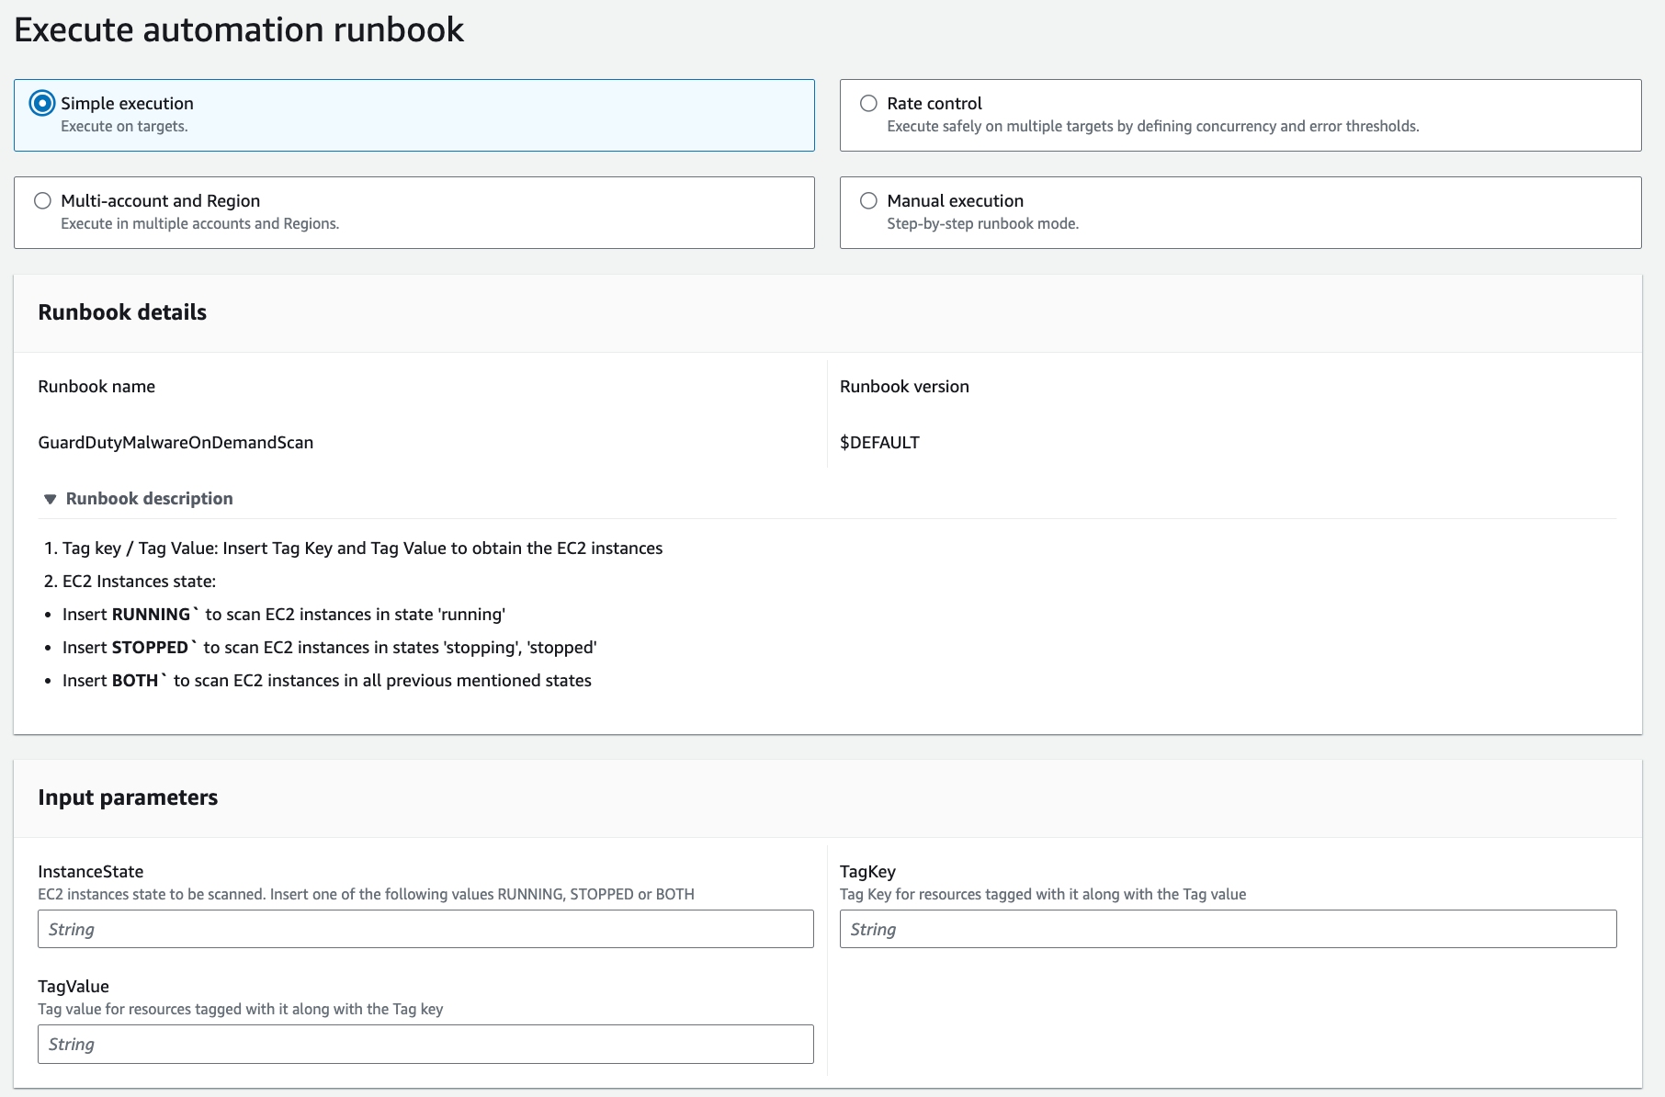Click 'Execute in multiple accounts and Regions.' text
The width and height of the screenshot is (1665, 1097).
[199, 223]
